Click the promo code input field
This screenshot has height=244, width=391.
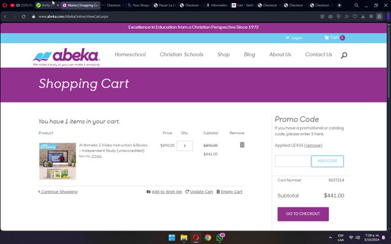pos(293,161)
